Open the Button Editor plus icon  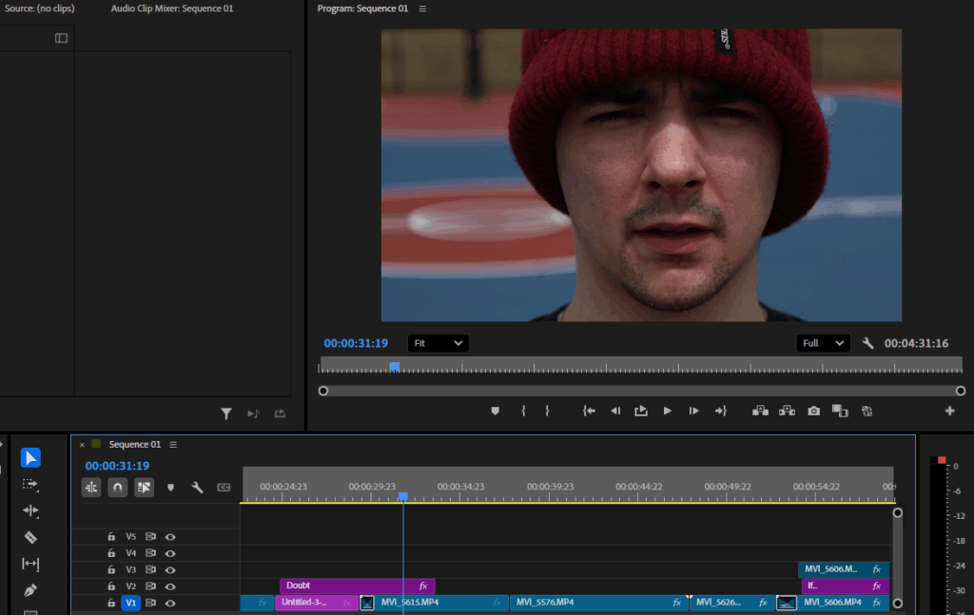(948, 411)
